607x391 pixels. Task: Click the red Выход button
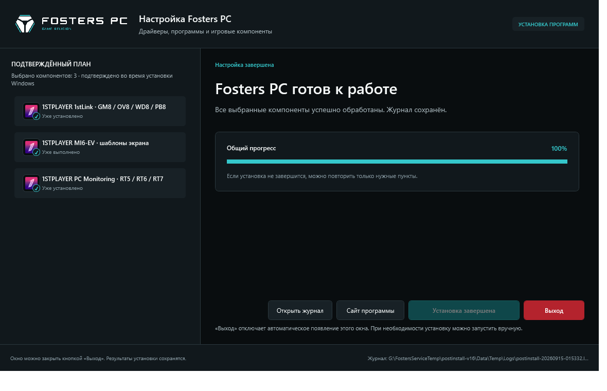tap(554, 310)
